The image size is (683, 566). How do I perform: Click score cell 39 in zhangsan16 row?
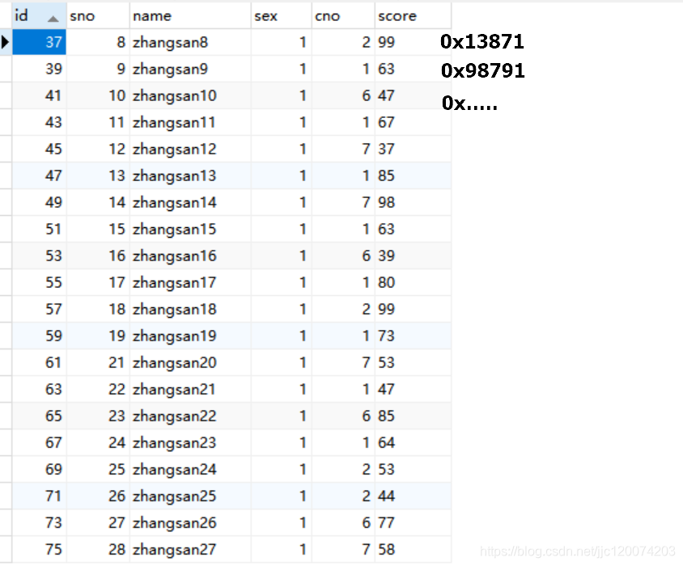(413, 256)
